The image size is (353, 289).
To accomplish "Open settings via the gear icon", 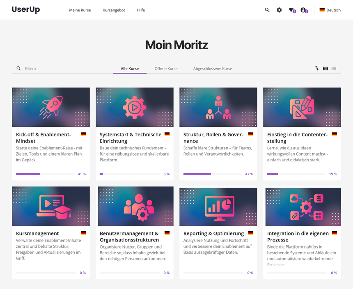I will tap(279, 10).
